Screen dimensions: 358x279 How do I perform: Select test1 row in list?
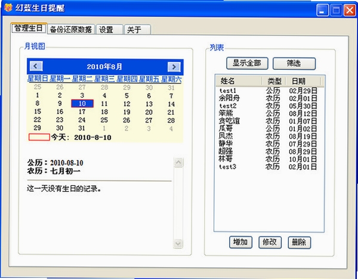click(x=268, y=91)
